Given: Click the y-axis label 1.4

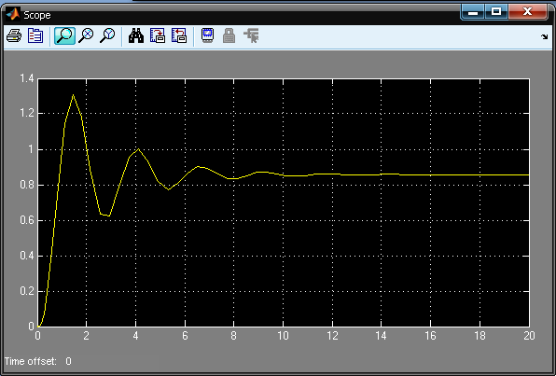Looking at the screenshot, I should [27, 78].
